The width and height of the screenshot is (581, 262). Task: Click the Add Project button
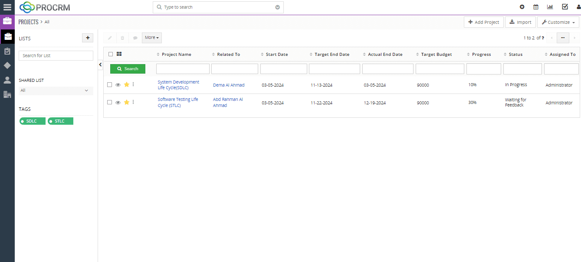pos(483,22)
